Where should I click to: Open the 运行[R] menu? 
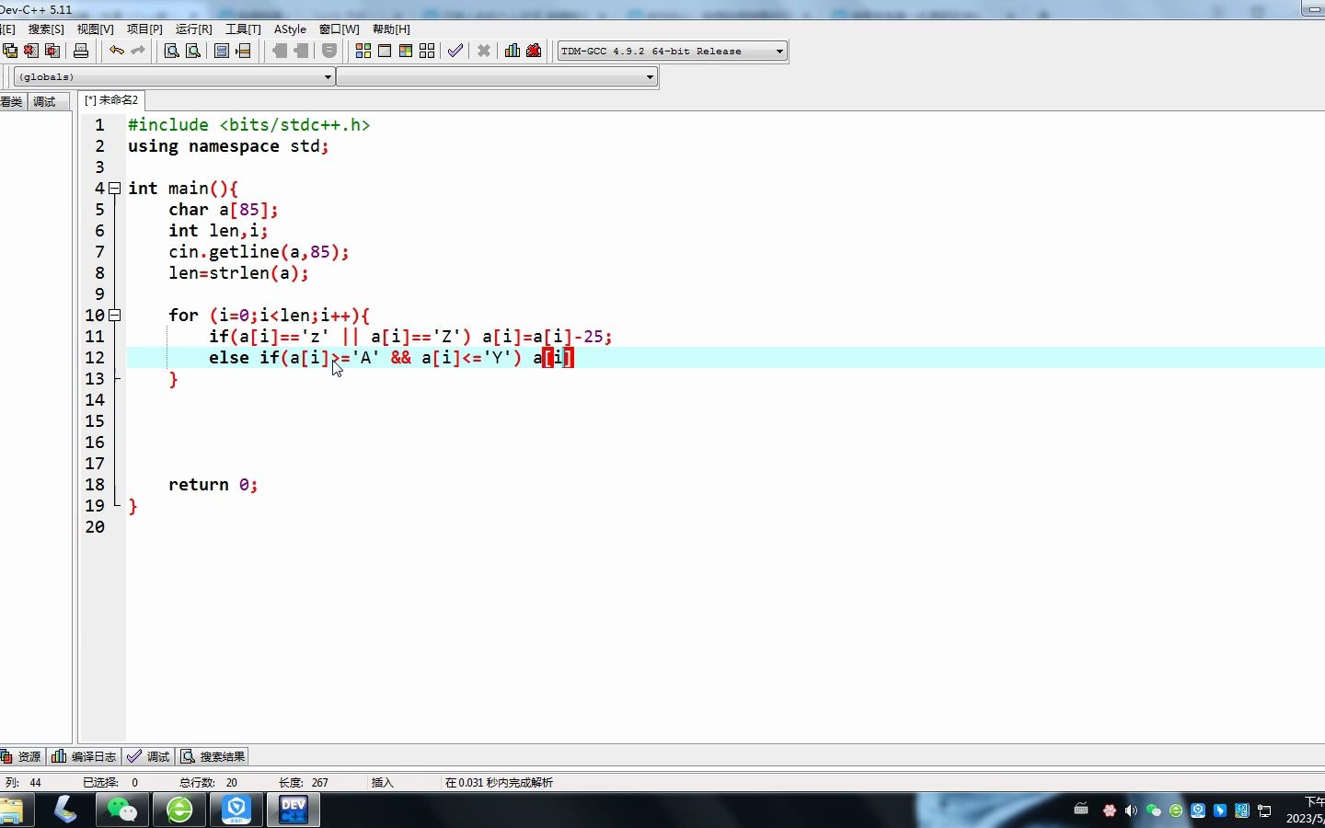pyautogui.click(x=193, y=29)
